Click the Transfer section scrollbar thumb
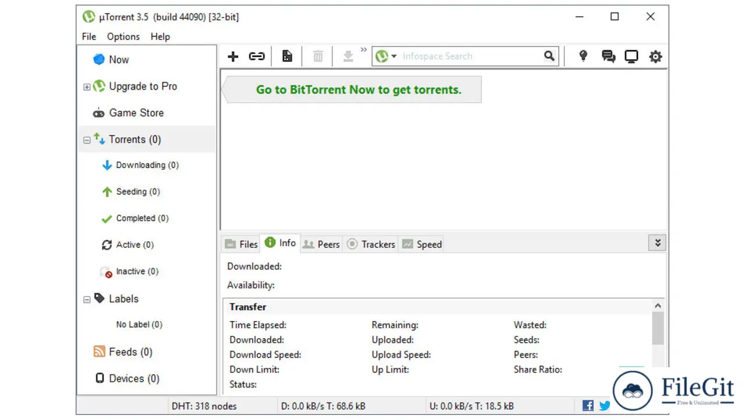Image resolution: width=745 pixels, height=419 pixels. (x=658, y=328)
